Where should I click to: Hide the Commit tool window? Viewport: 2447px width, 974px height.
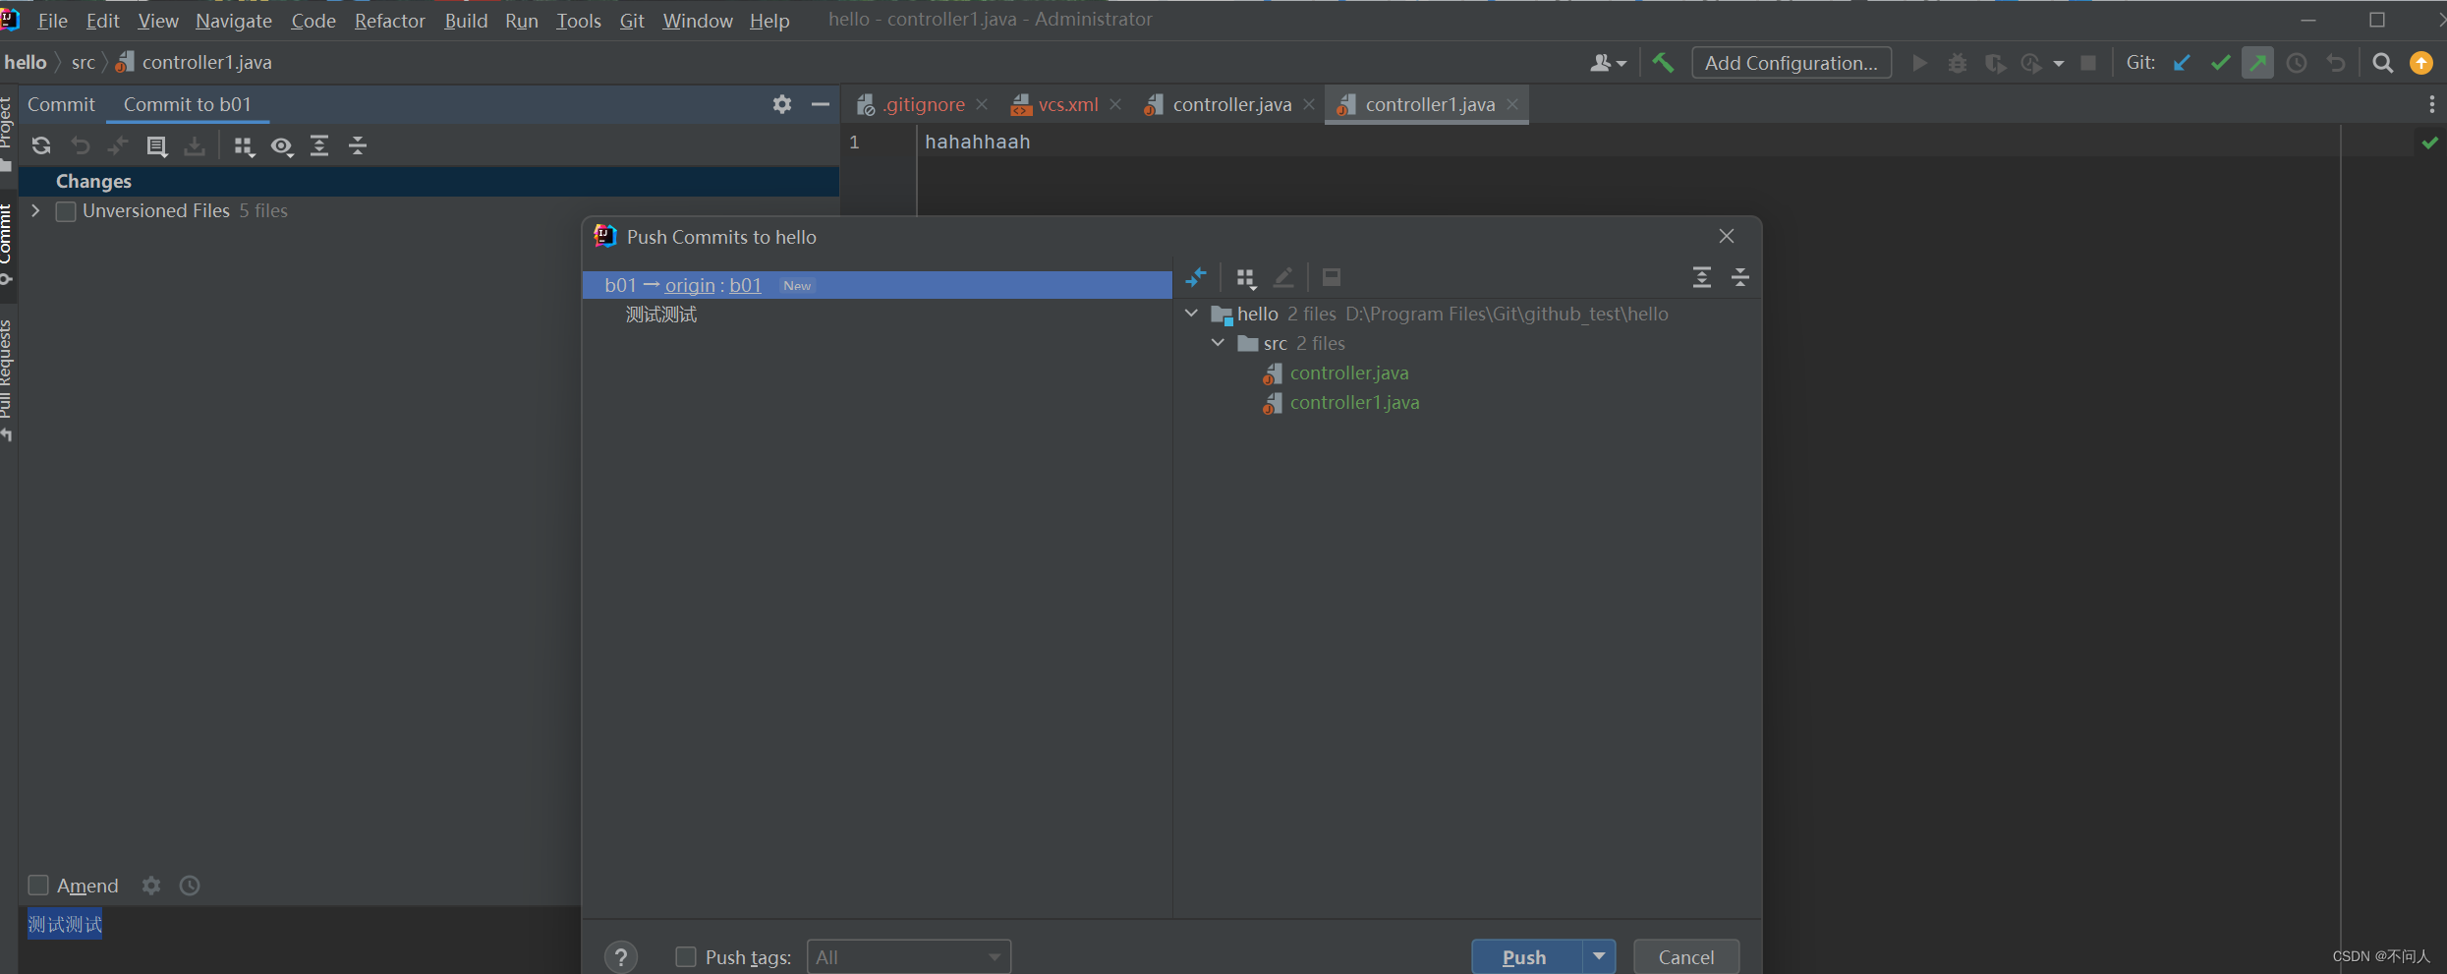(x=821, y=104)
